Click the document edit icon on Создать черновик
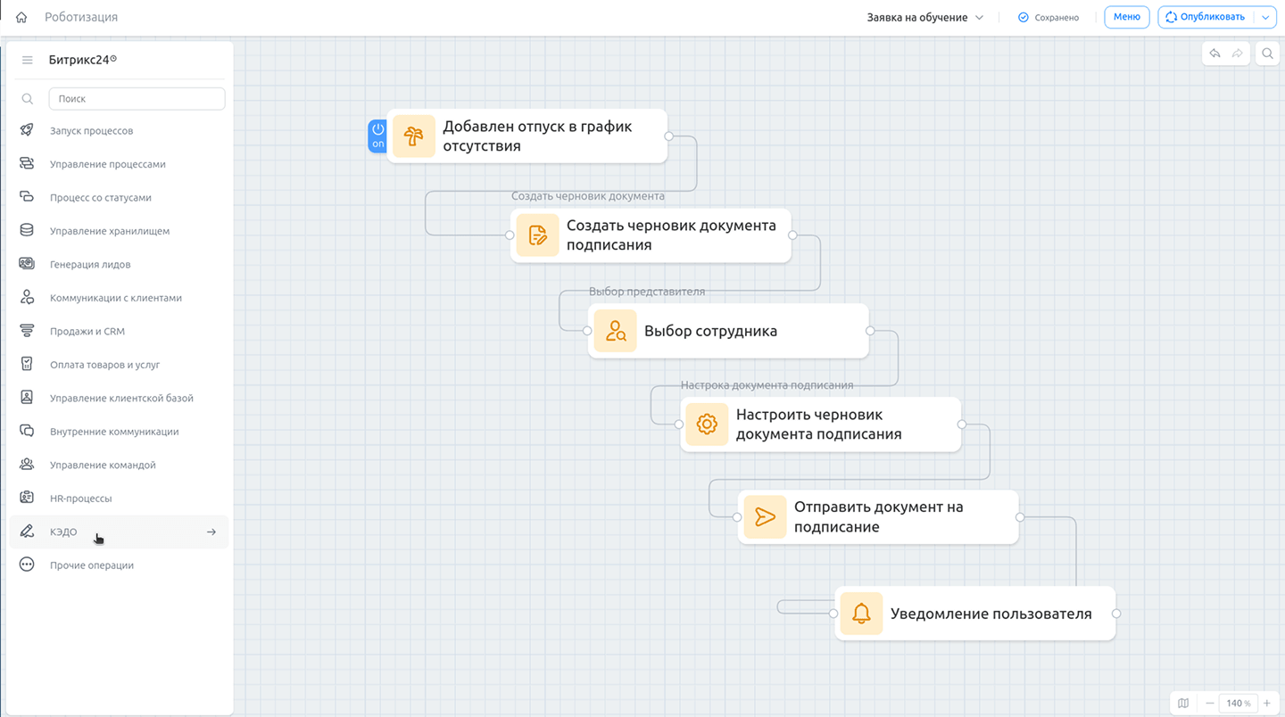1285x717 pixels. tap(537, 235)
